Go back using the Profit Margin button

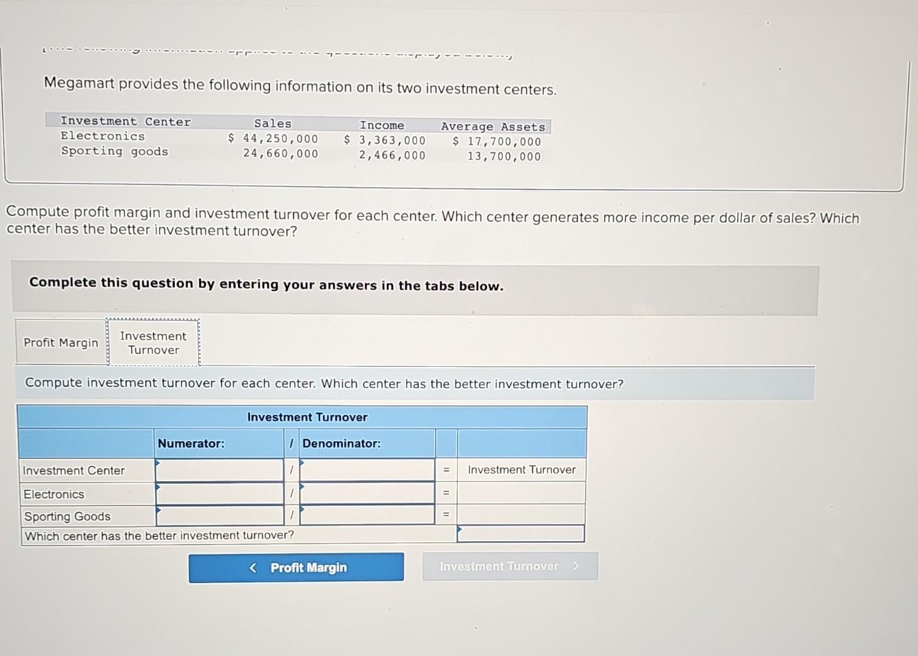pos(296,567)
